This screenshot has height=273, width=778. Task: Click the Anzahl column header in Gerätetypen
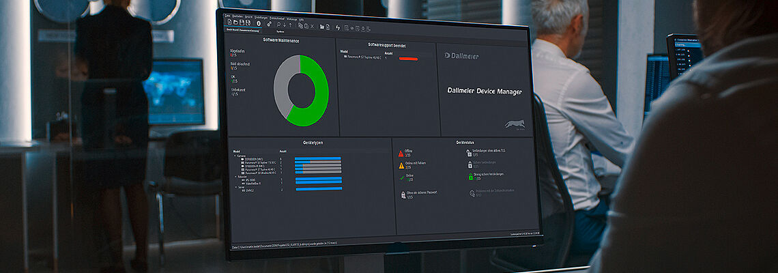point(283,152)
